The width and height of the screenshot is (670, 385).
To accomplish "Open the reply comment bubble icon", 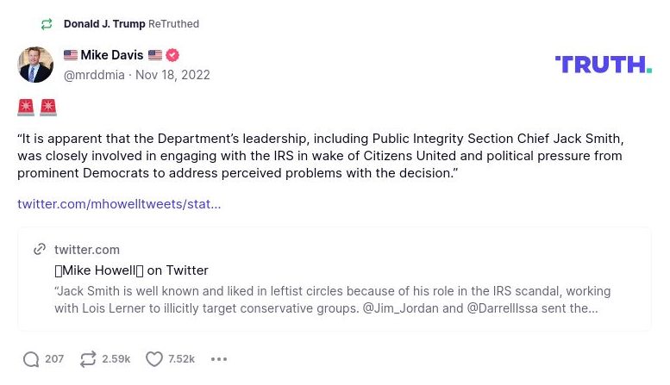I will [x=31, y=359].
